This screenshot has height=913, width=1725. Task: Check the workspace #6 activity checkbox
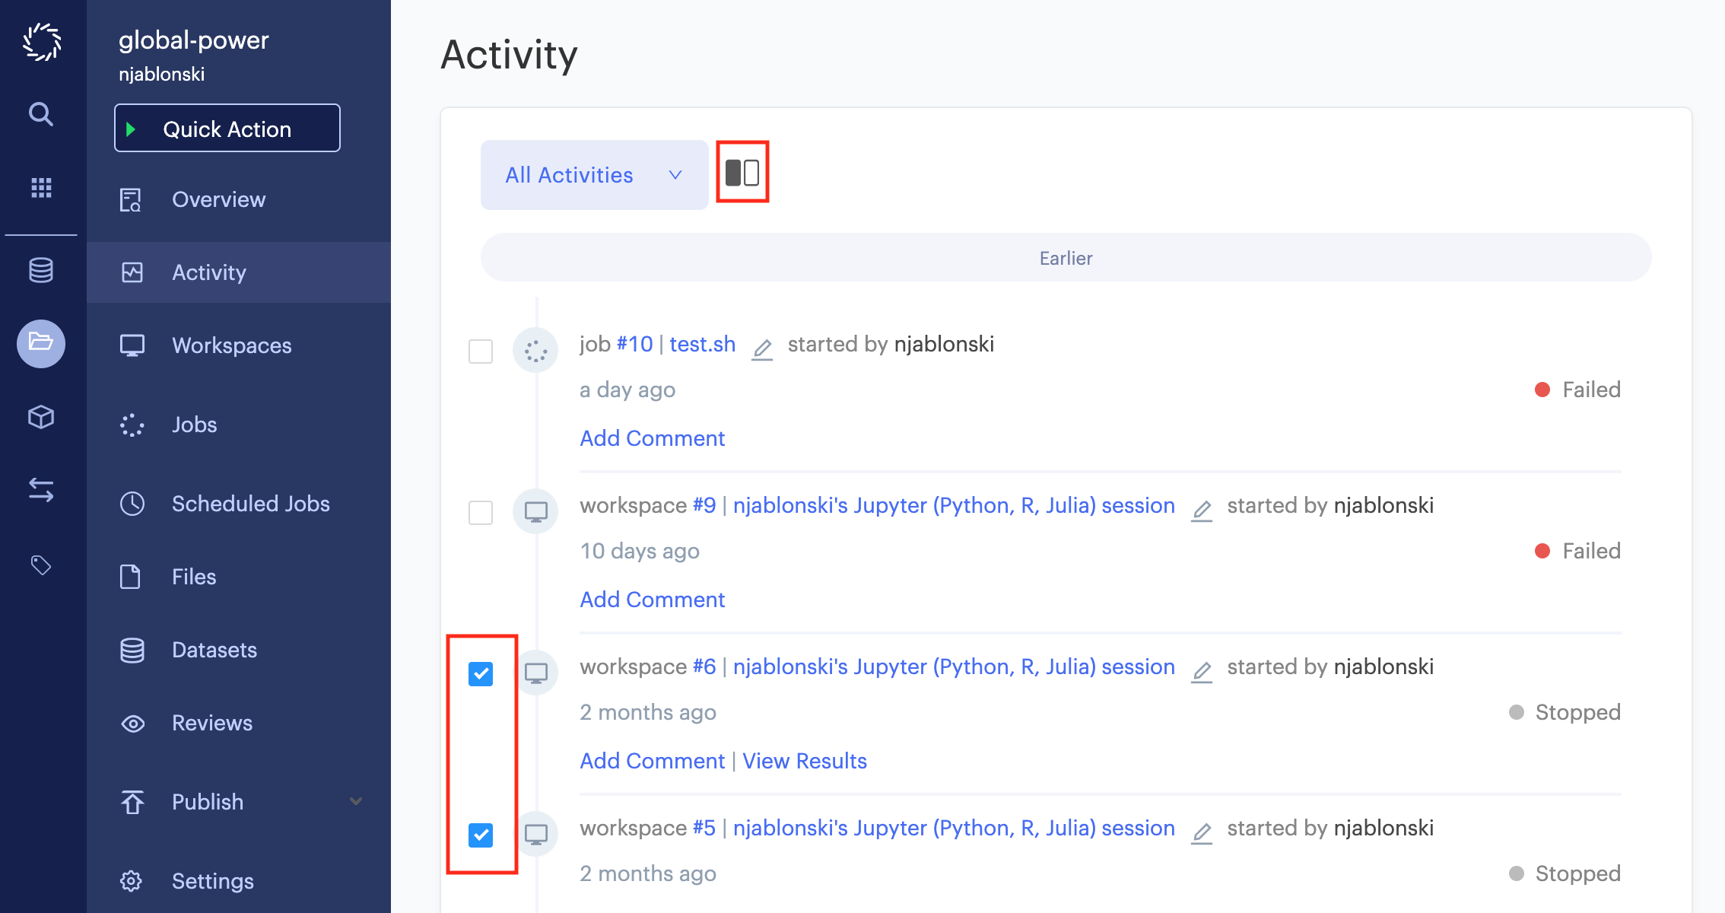(481, 673)
